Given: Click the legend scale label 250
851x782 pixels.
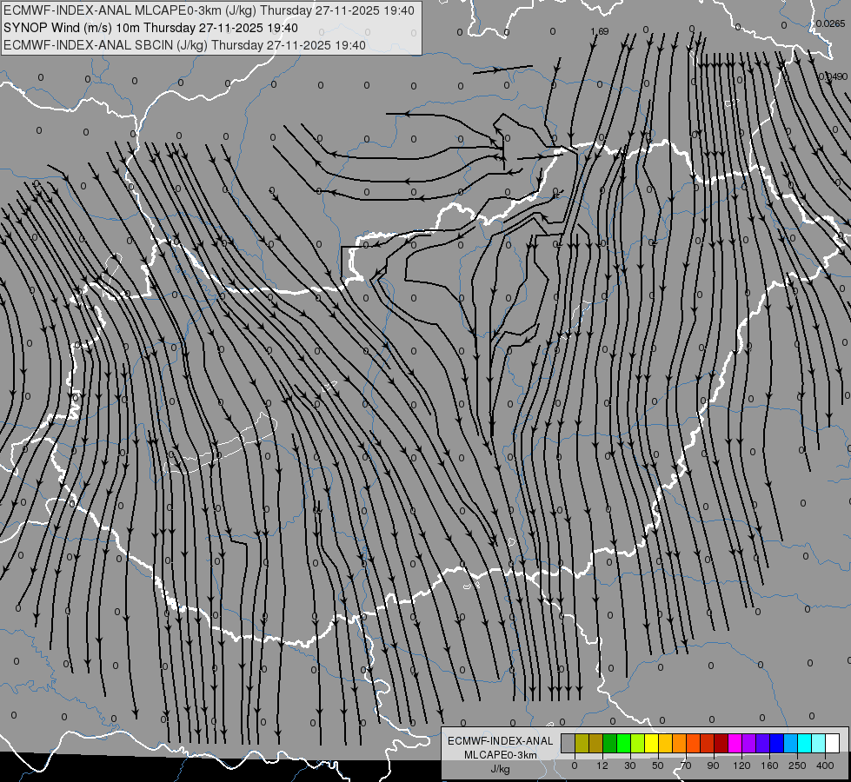Looking at the screenshot, I should (797, 765).
